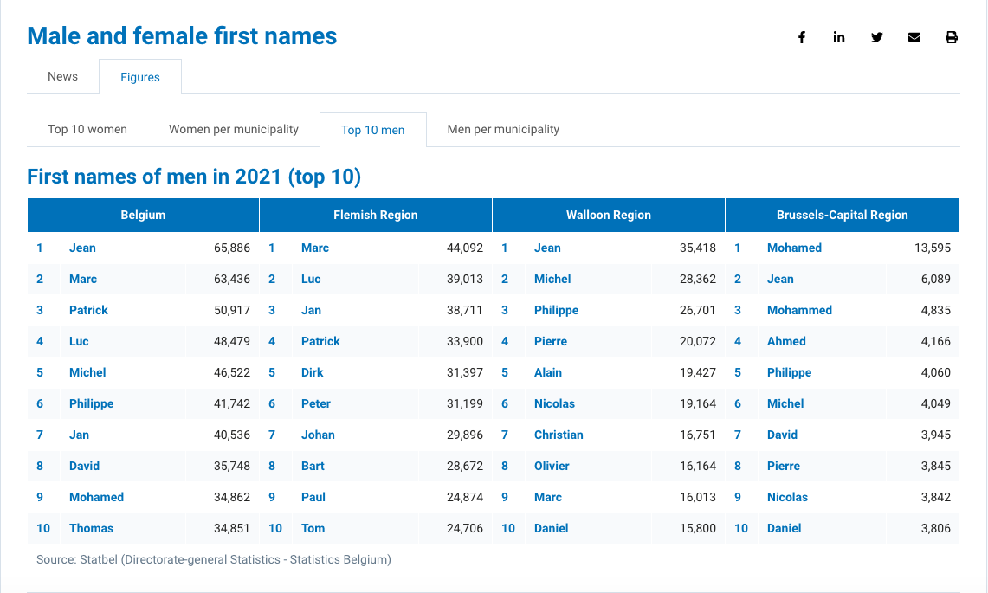Image resolution: width=988 pixels, height=593 pixels.
Task: Click the Belgium column header
Action: pos(143,215)
